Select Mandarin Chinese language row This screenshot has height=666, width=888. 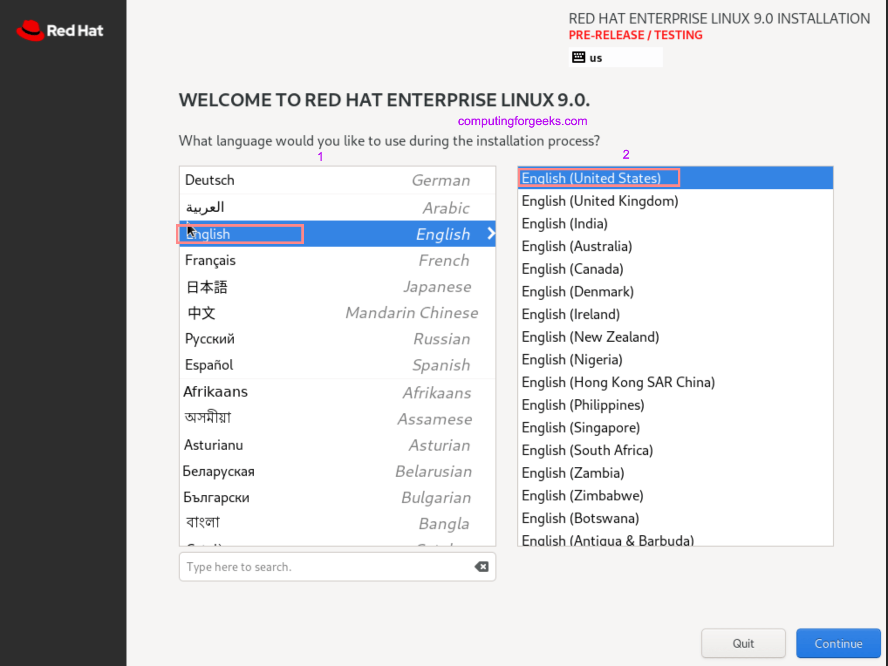(x=337, y=313)
